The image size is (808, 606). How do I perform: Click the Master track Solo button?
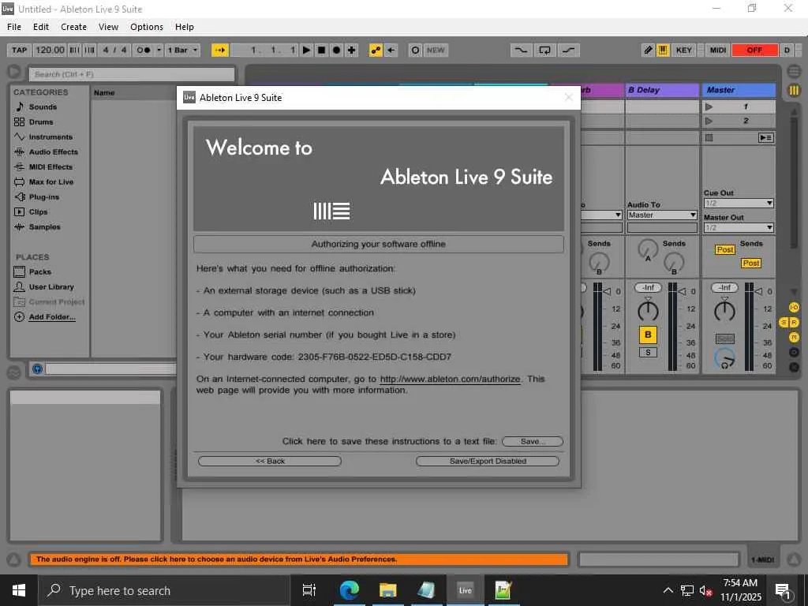coord(724,339)
